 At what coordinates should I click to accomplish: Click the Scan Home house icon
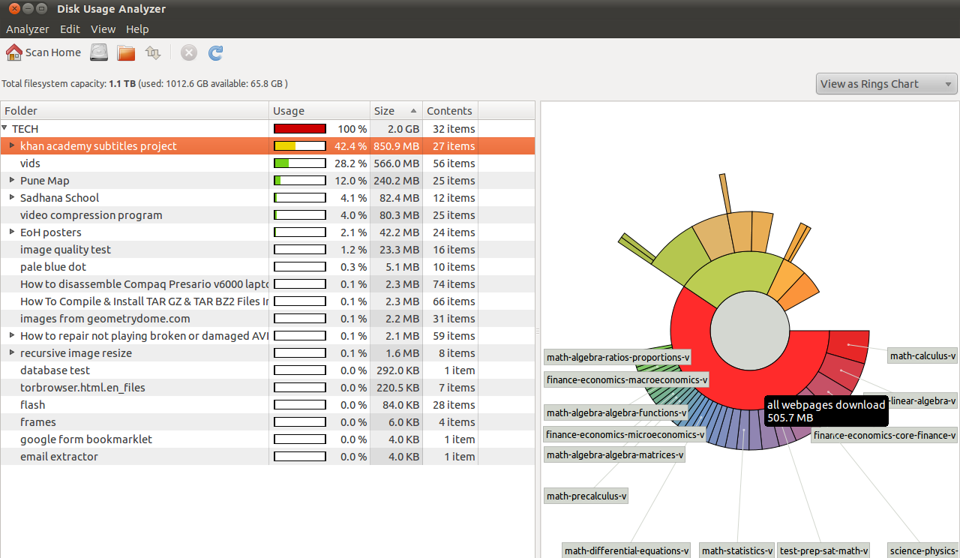point(14,52)
